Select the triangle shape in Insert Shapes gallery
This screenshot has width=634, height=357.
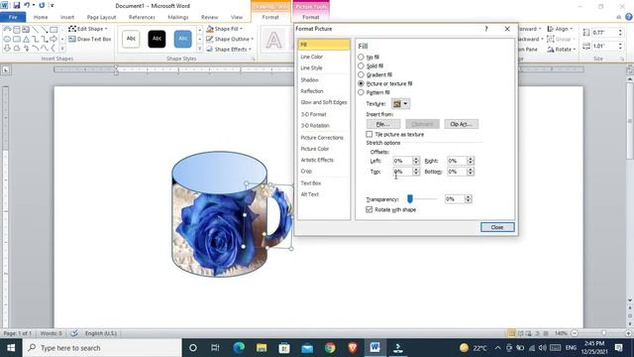26,40
